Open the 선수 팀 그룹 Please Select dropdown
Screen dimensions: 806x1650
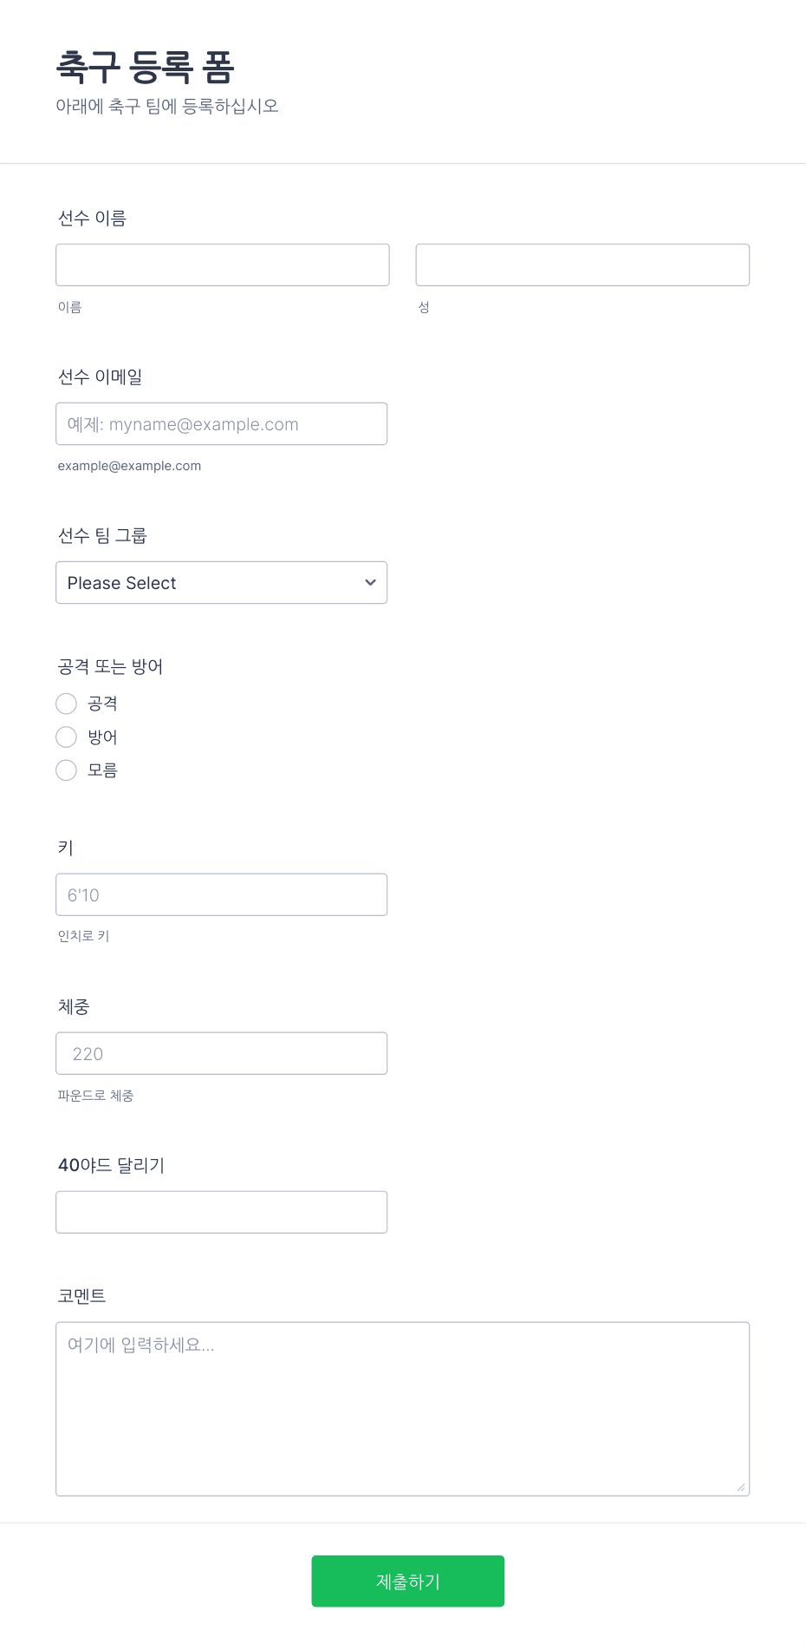pyautogui.click(x=222, y=582)
